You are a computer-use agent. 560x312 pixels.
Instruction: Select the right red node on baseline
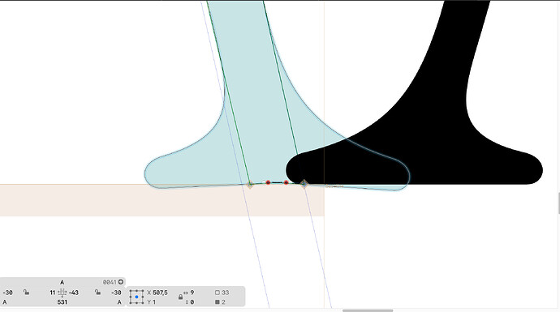click(286, 182)
